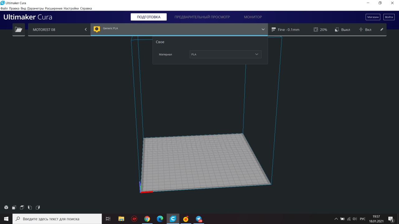The height and width of the screenshot is (224, 399).
Task: Switch to the 3D perspective view cube
Action: [x=6, y=208]
